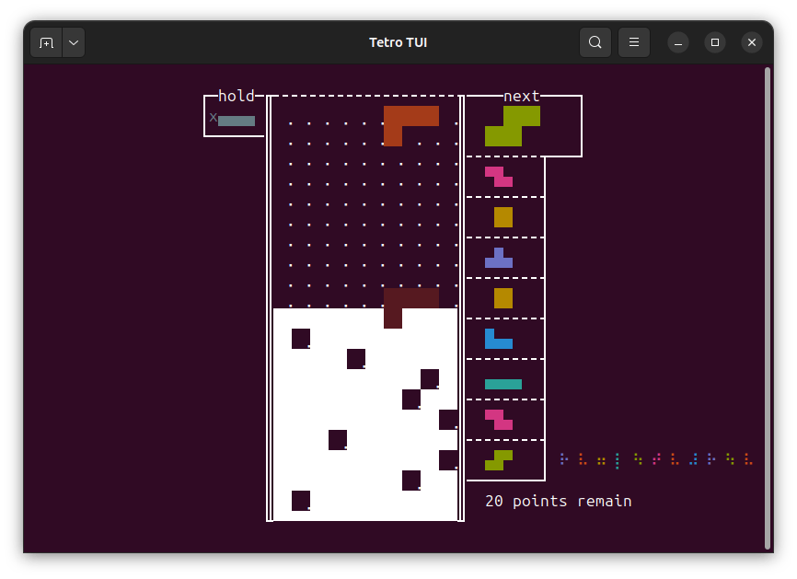Select the grey I piece in hold

237,121
